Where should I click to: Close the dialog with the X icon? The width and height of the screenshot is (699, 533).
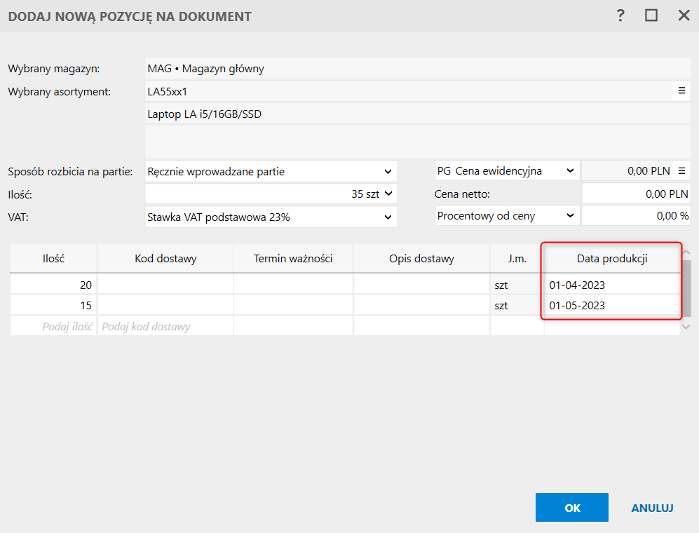point(683,15)
